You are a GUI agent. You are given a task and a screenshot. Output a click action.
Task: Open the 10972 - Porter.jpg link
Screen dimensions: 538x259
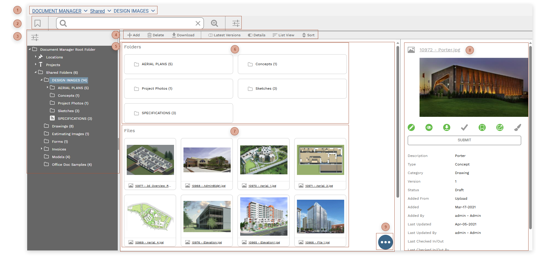[x=440, y=50]
